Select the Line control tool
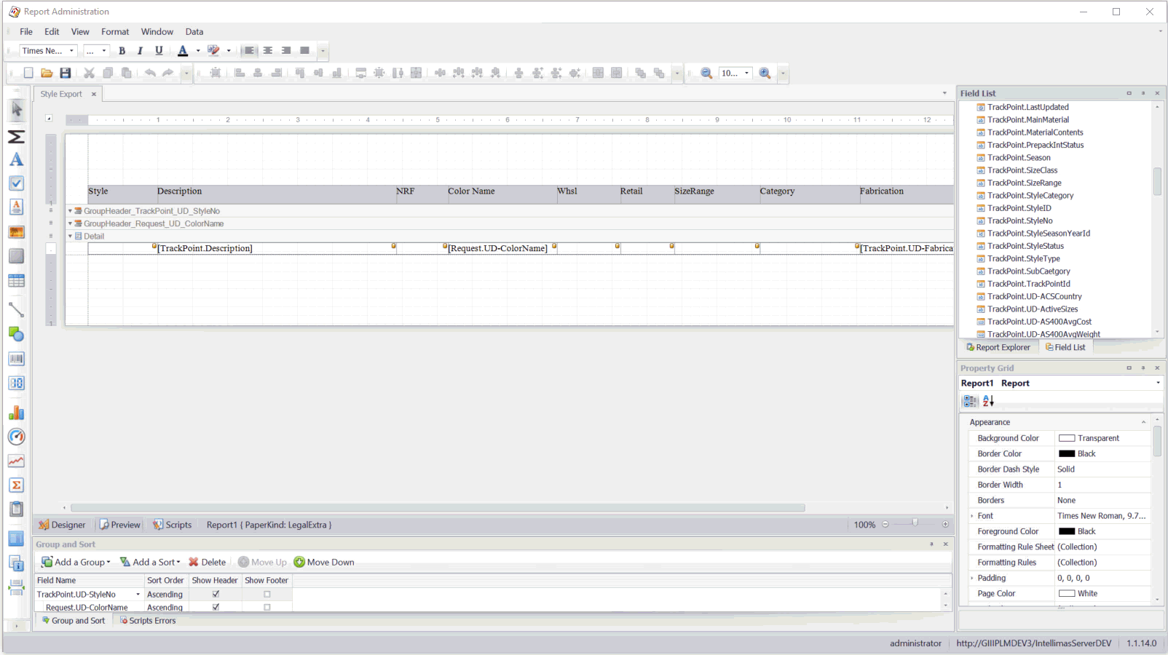 pos(16,310)
